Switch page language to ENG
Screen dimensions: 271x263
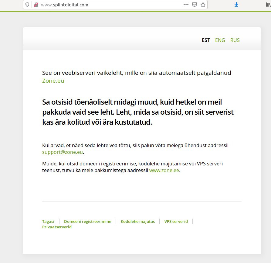220,40
